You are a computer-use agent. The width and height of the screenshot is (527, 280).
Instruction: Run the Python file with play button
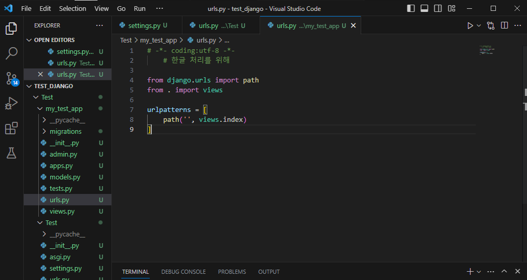[x=470, y=25]
